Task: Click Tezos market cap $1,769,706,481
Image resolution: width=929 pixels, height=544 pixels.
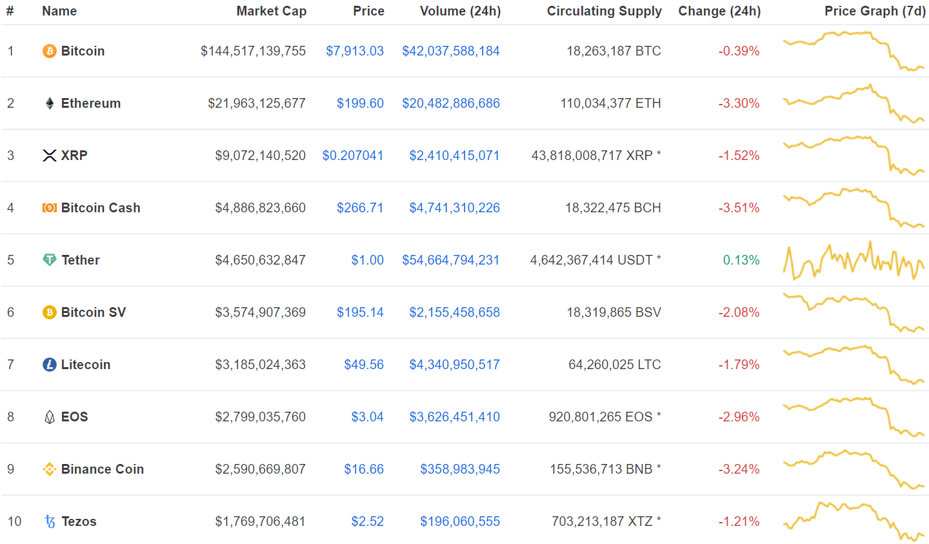Action: pos(261,521)
